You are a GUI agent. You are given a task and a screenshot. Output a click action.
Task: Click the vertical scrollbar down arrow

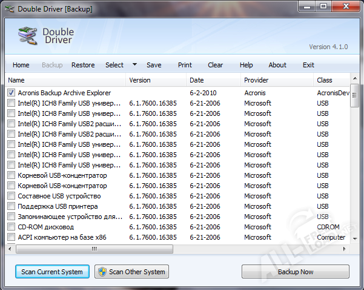tap(355, 240)
